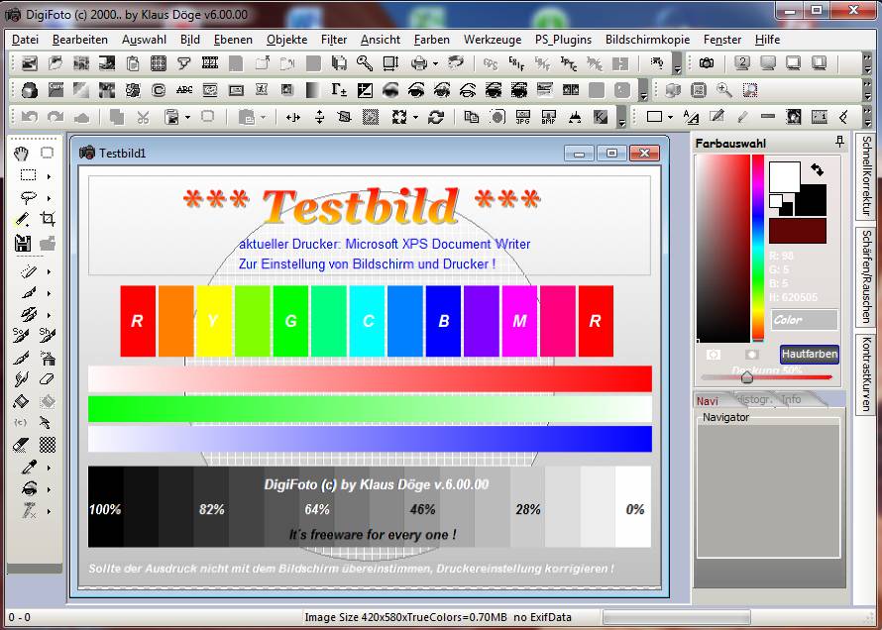The width and height of the screenshot is (882, 630).
Task: Click the Save JPG toolbar icon
Action: (522, 117)
